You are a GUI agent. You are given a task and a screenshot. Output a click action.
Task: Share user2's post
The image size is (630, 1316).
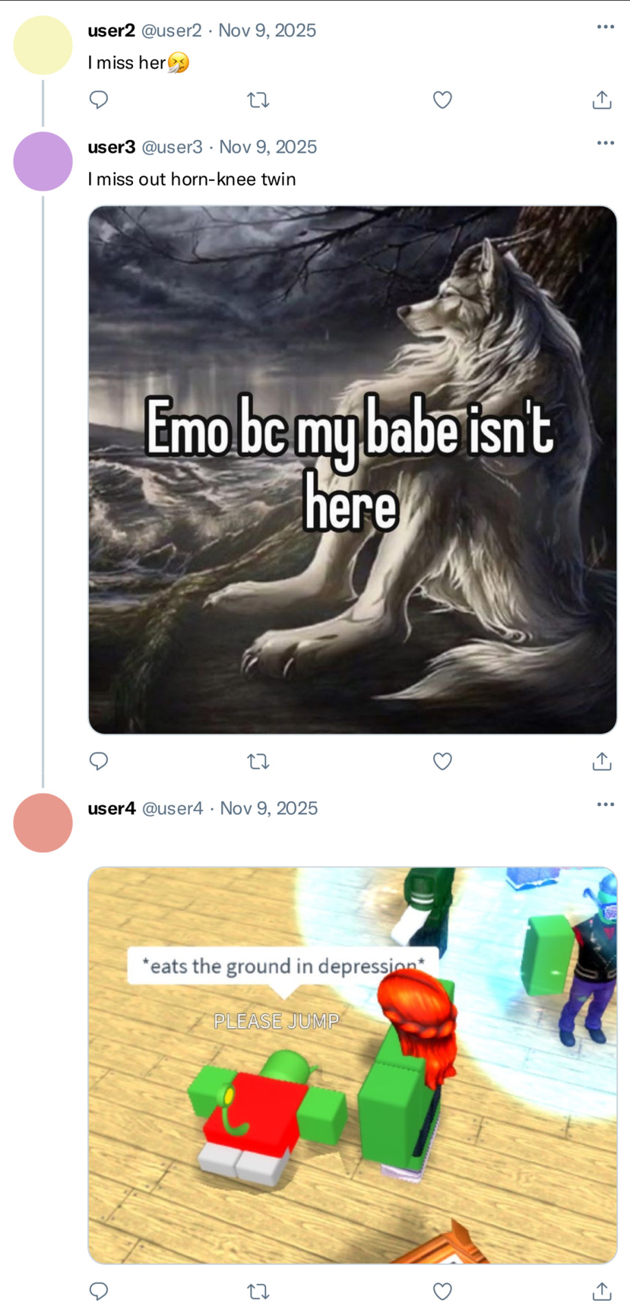click(601, 100)
